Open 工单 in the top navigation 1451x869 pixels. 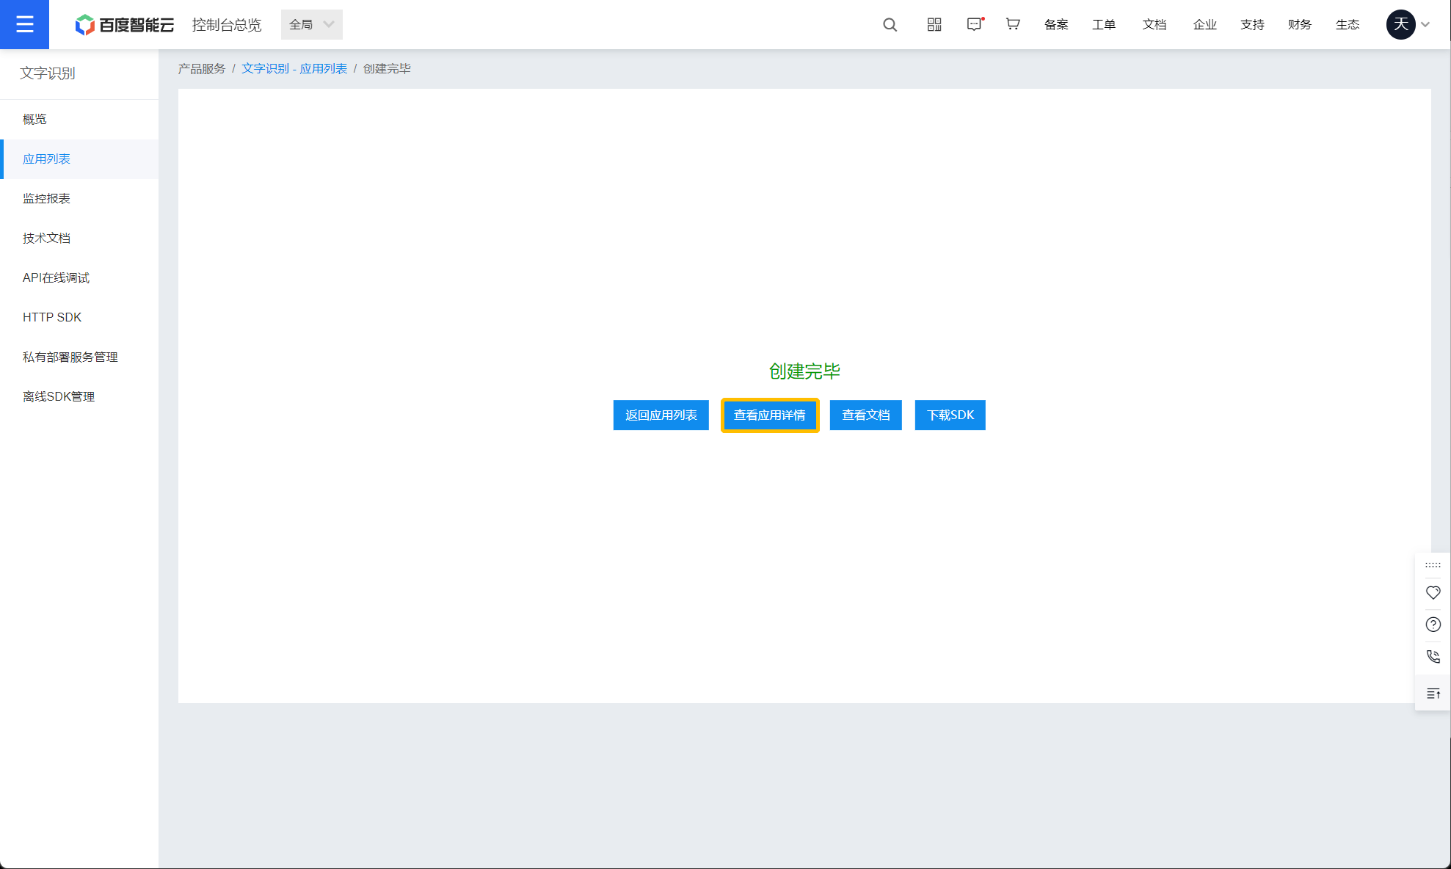(1103, 25)
